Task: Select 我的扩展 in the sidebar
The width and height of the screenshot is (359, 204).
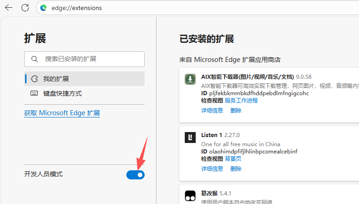Action: pyautogui.click(x=84, y=79)
